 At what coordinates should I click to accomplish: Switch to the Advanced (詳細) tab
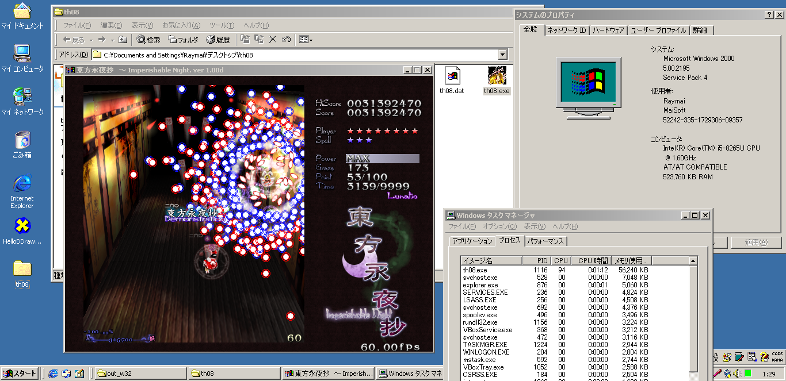point(701,30)
